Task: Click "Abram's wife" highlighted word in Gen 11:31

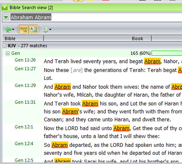Action: 70,112
